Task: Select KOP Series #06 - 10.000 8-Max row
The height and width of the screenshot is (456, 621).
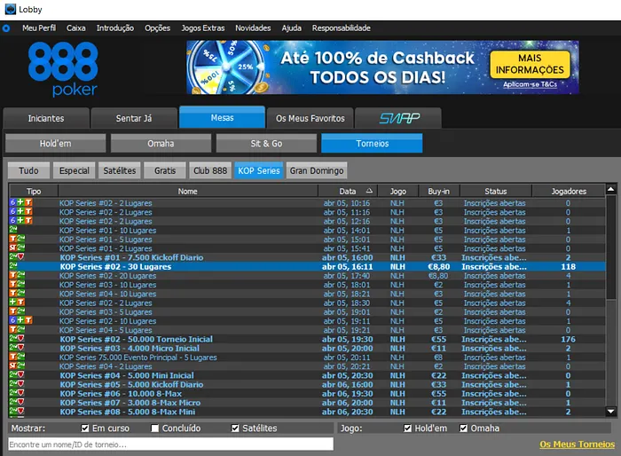Action: [307, 393]
